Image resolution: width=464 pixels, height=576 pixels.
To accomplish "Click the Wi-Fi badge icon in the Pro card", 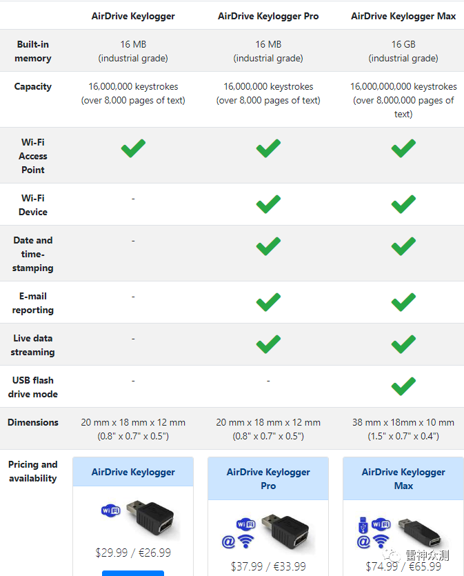I will (x=245, y=526).
